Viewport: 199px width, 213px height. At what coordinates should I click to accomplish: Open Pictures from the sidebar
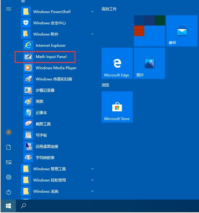pos(9,162)
